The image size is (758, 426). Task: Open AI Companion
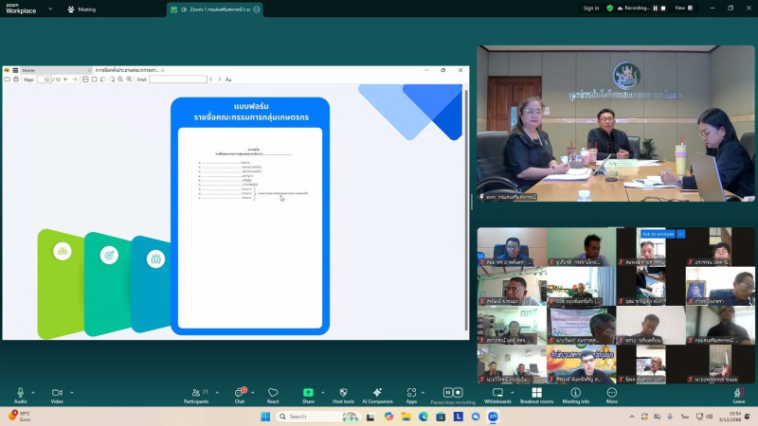[377, 393]
